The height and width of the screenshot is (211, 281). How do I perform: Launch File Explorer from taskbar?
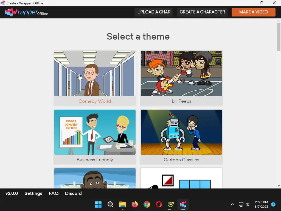pos(123,204)
